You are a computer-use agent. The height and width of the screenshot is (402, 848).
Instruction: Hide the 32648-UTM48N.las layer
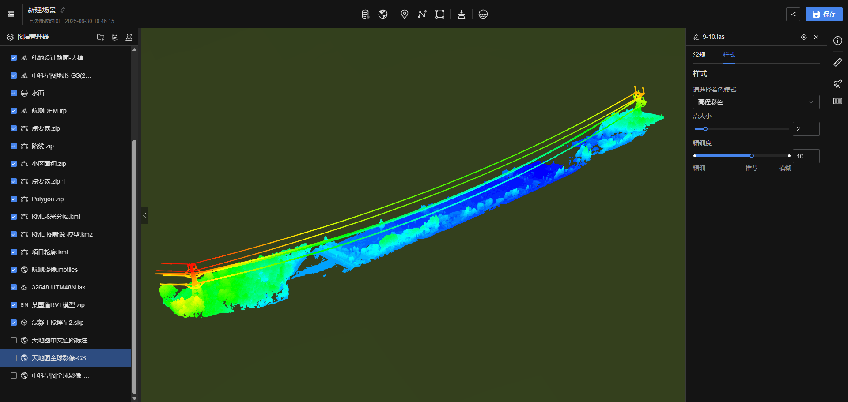pos(14,287)
